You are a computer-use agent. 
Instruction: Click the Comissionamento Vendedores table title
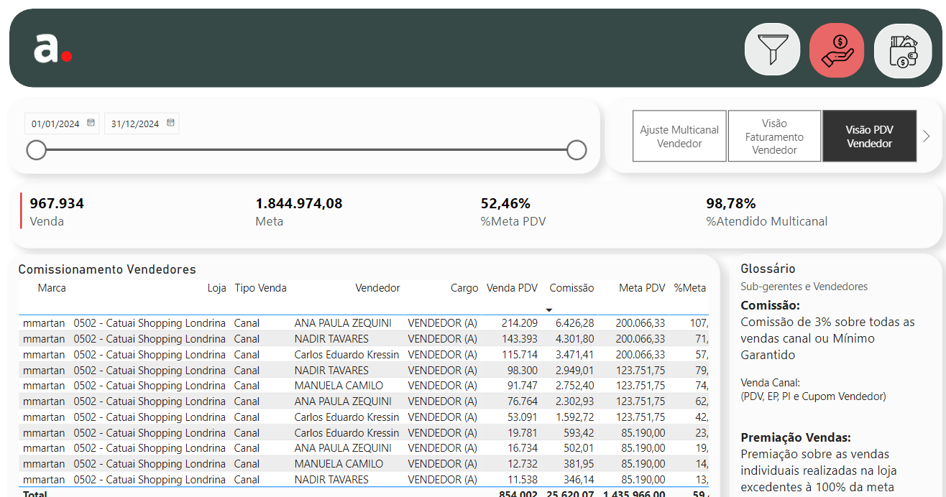tap(107, 269)
